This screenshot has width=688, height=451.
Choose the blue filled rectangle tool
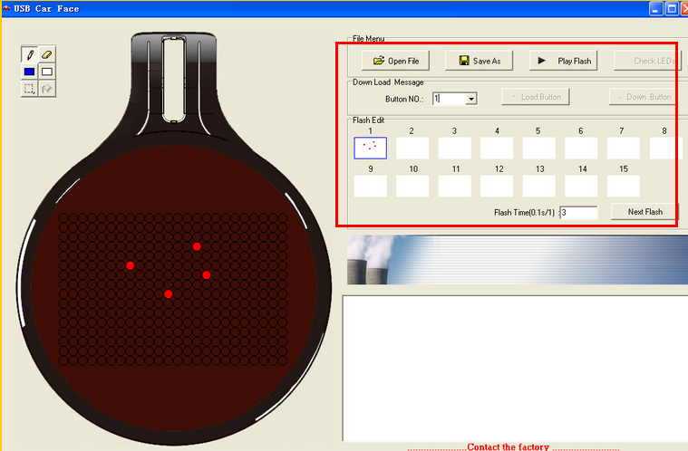[x=30, y=72]
